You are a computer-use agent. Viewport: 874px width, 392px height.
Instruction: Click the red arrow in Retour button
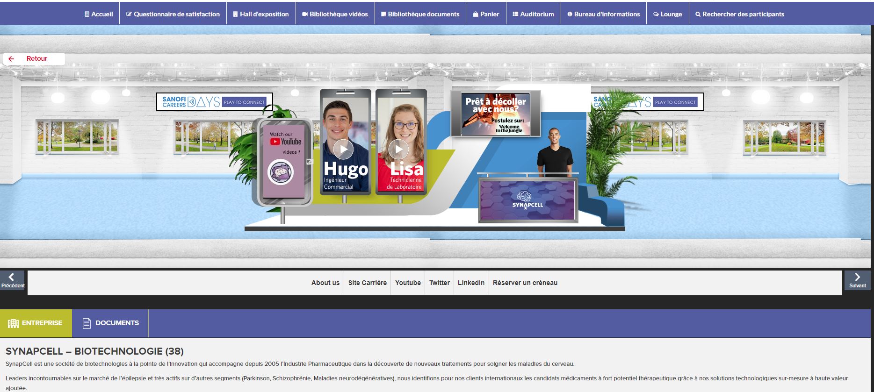pos(11,59)
